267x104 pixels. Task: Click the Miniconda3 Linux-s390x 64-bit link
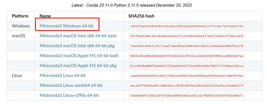click(x=69, y=95)
